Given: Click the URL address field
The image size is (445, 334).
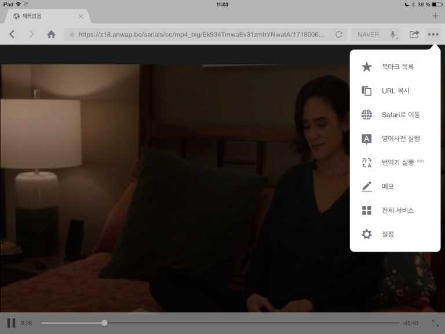Looking at the screenshot, I should pyautogui.click(x=202, y=34).
